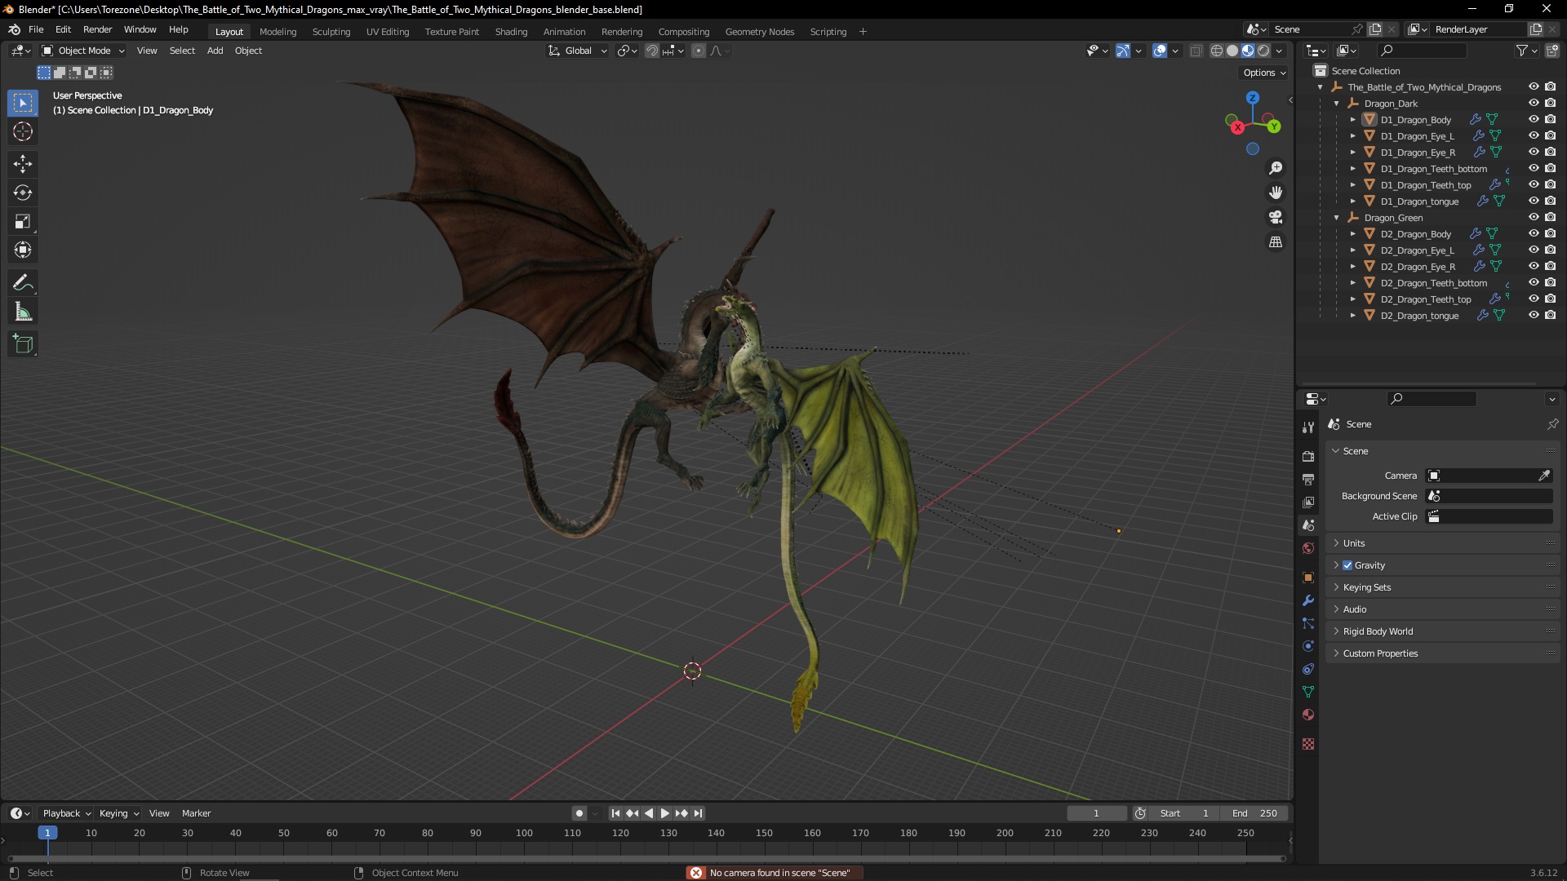
Task: Click the Zoom view magnifier icon
Action: 1276,168
